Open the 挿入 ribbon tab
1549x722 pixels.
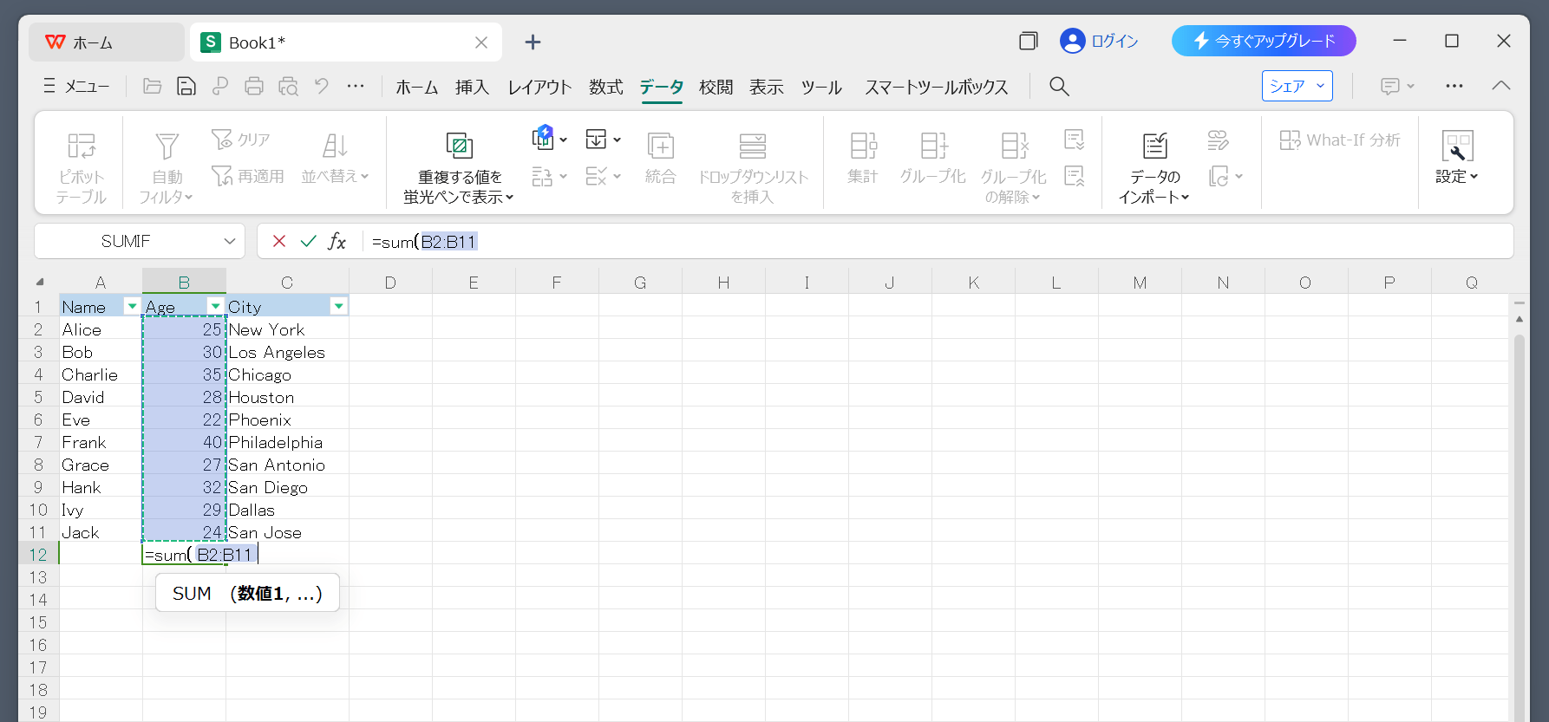(472, 87)
